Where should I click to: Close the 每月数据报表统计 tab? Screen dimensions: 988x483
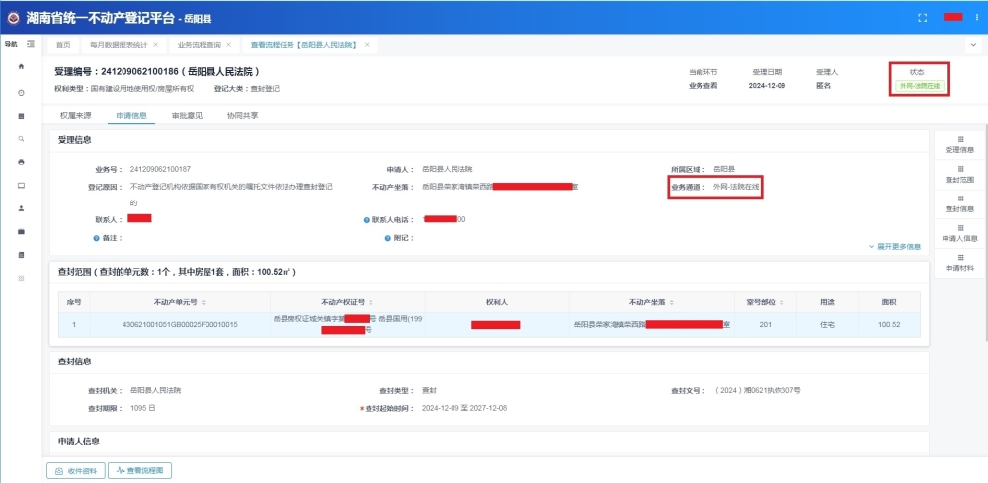coord(155,45)
